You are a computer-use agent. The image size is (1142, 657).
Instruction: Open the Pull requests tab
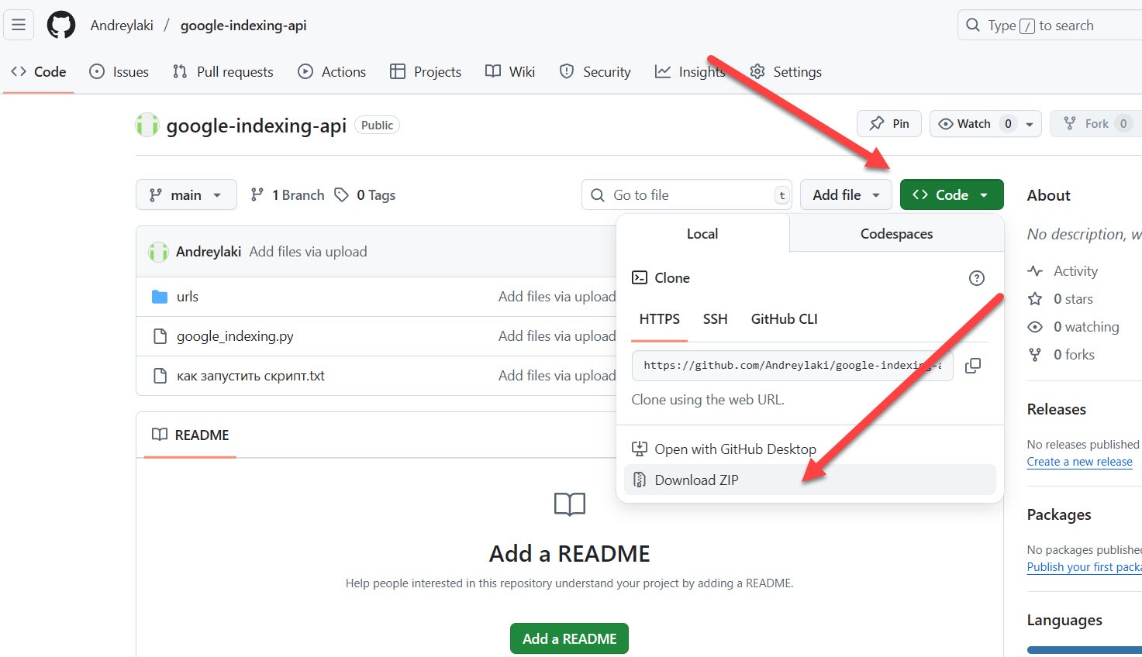[223, 72]
